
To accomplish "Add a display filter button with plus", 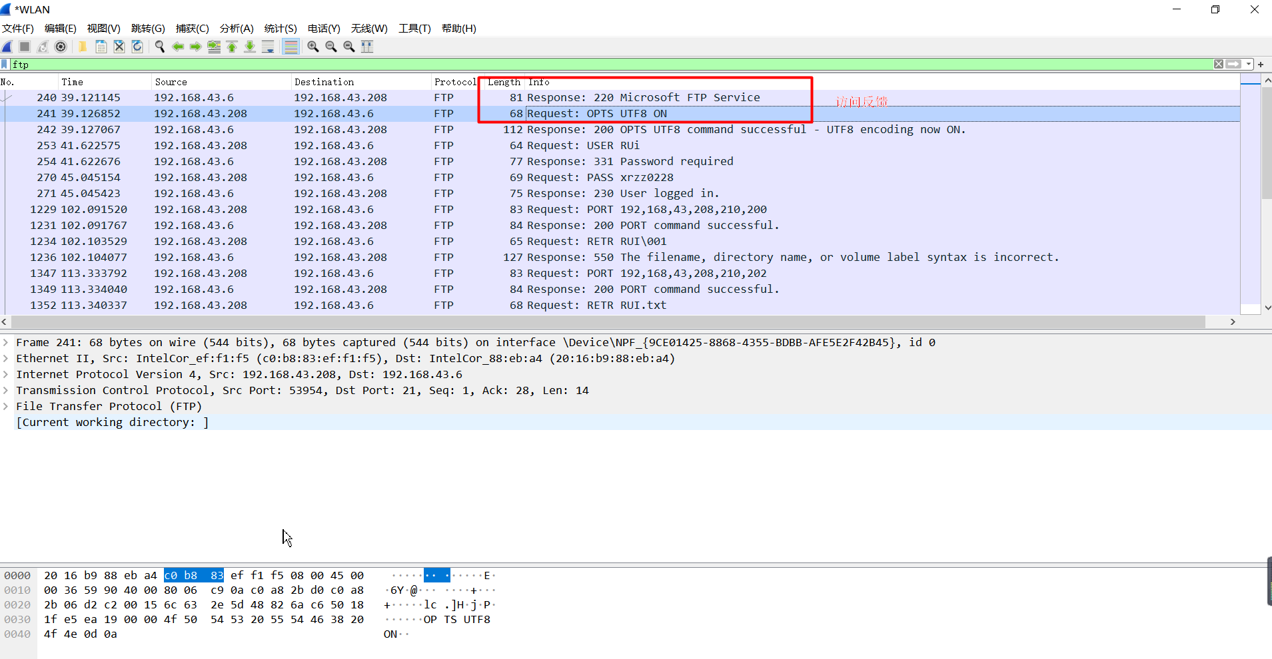I will pyautogui.click(x=1261, y=65).
